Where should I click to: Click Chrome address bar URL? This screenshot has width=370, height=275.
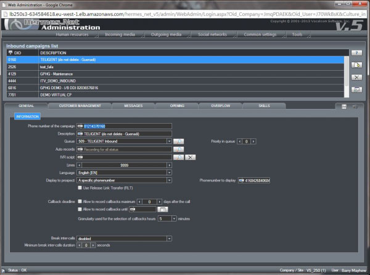click(187, 14)
